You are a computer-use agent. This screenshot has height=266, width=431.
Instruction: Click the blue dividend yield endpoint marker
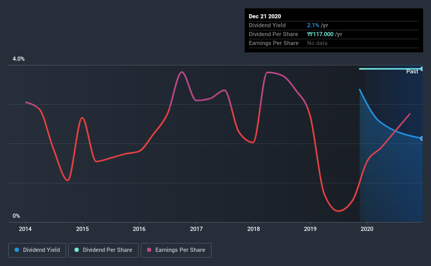point(422,138)
